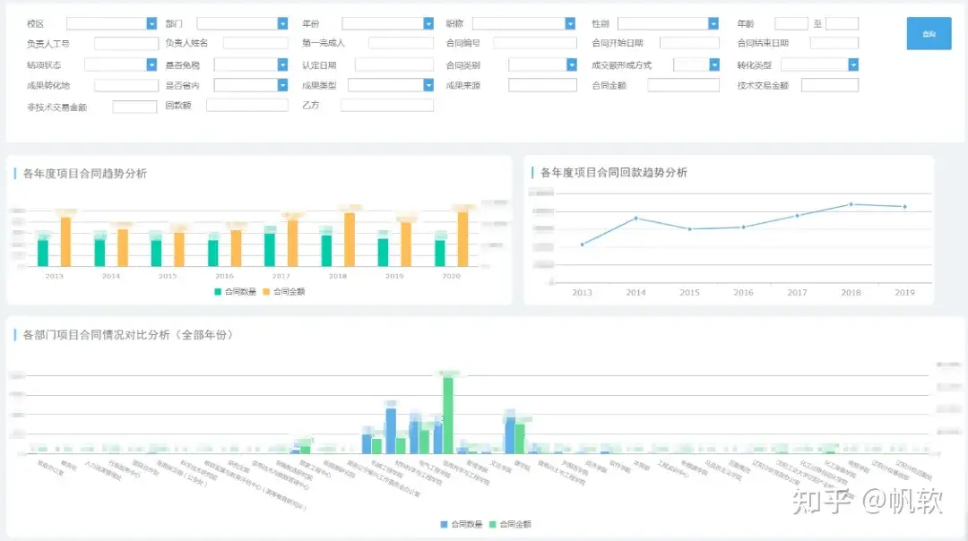Click the 合同金额 contract amount field
Screen dimensions: 968x541
click(x=683, y=85)
